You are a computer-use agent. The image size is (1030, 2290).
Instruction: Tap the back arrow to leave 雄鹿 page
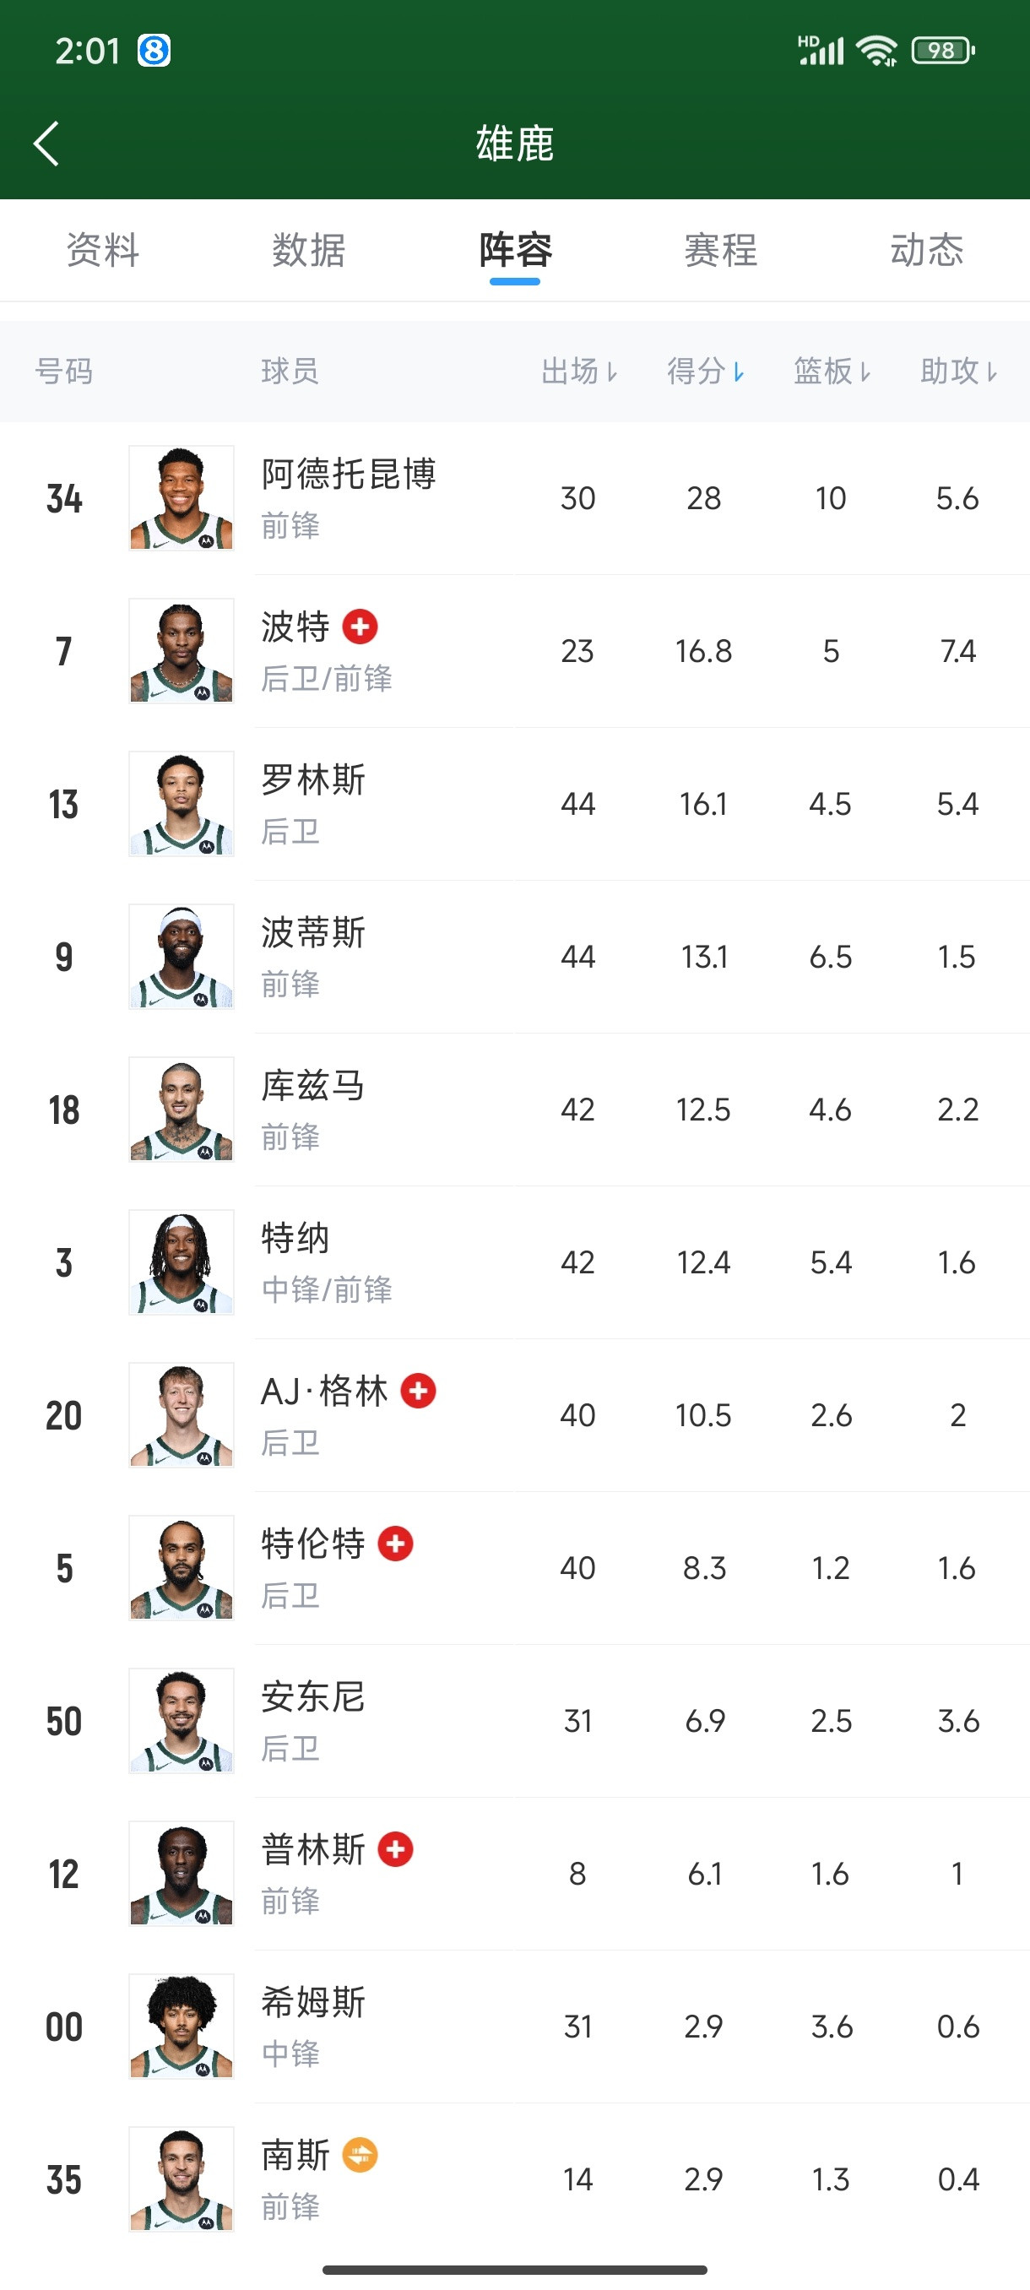coord(46,144)
